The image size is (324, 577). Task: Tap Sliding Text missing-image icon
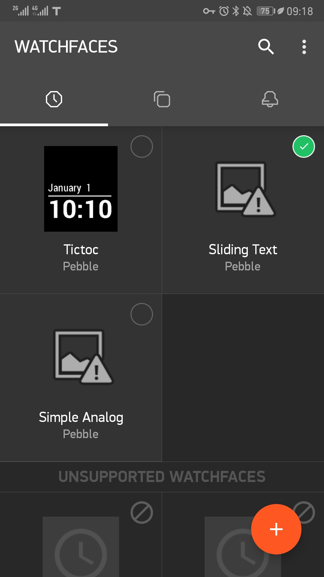[x=245, y=189]
